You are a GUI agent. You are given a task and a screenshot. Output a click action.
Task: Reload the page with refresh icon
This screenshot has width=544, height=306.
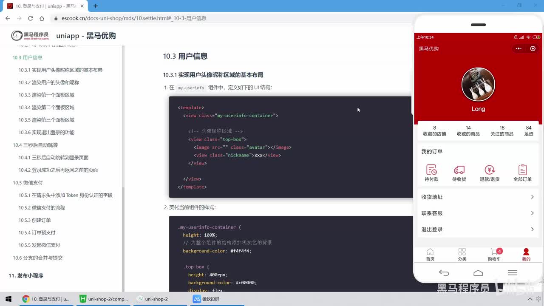31,18
